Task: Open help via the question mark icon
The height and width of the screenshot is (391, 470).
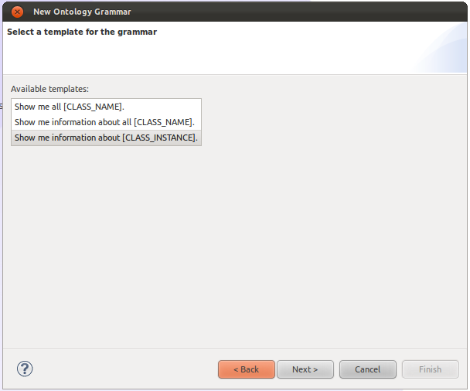Action: [x=24, y=369]
